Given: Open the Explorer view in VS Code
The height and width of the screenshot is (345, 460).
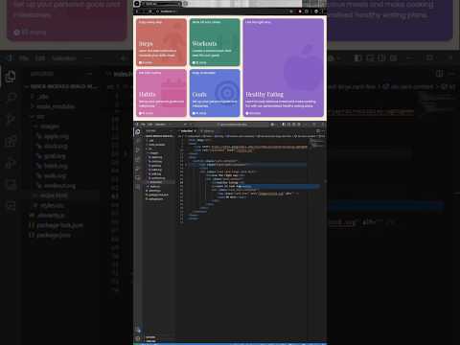Looking at the screenshot, I should click(x=138, y=131).
